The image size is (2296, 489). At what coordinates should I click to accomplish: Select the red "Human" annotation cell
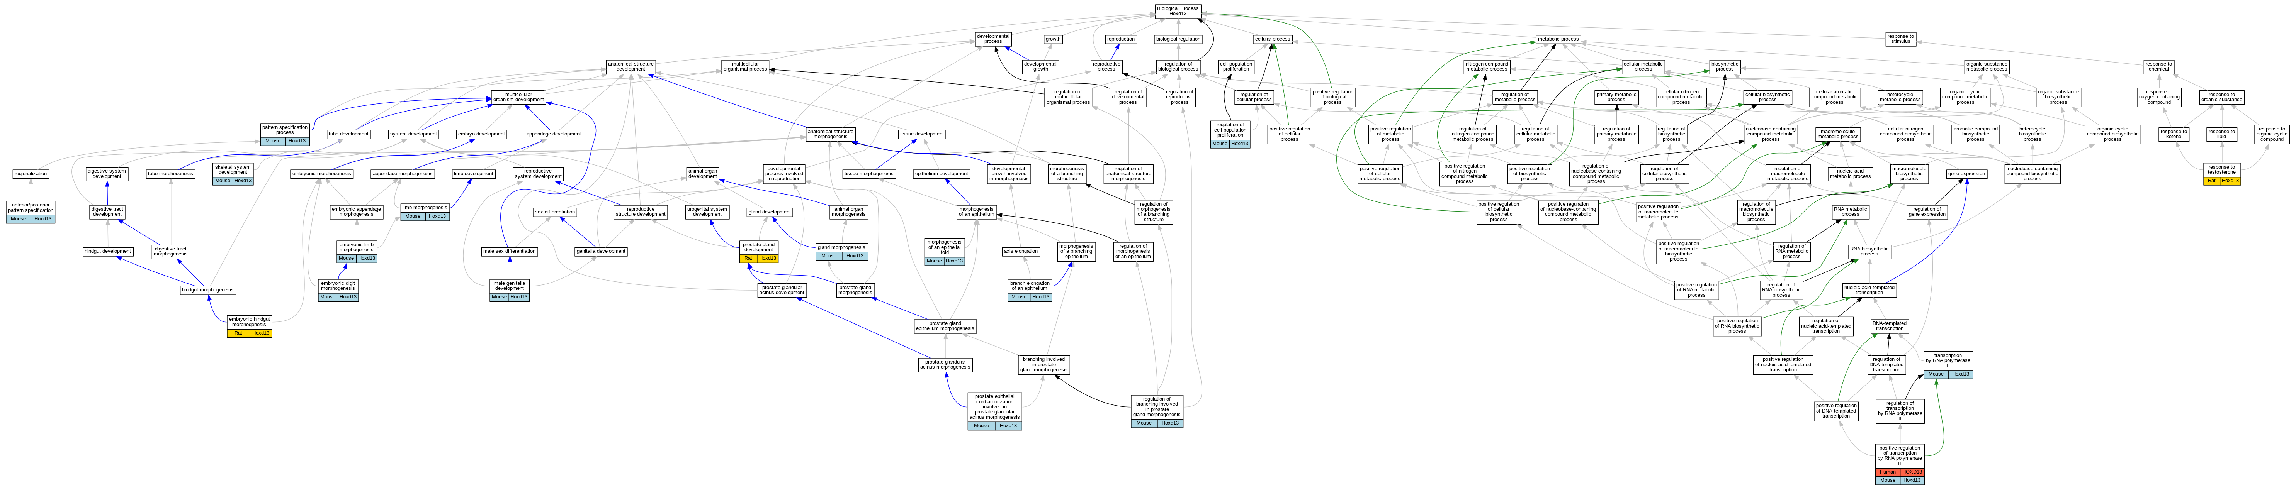click(1888, 472)
